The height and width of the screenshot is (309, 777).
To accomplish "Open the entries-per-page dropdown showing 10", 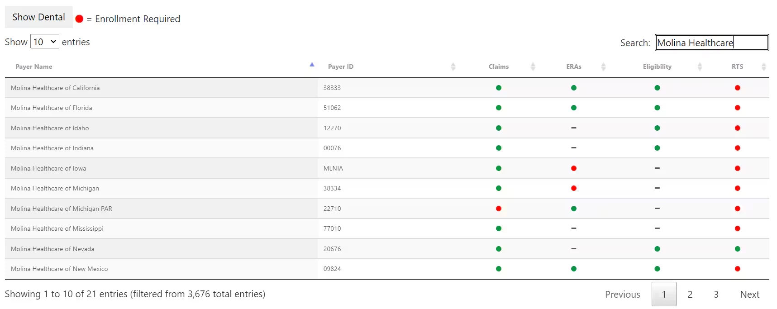I will 45,42.
